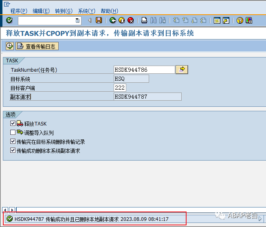Click the yellow Exit arrow icon
Viewport: 266px width, 227px height.
[122, 20]
